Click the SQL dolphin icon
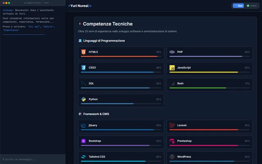The image size is (262, 164). pos(84,83)
